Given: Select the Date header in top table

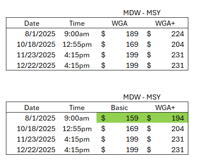Looking at the screenshot, I should point(32,23).
